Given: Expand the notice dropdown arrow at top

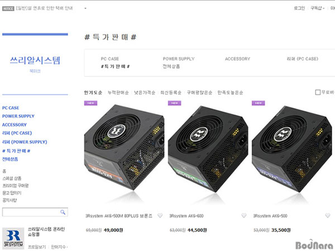Looking at the screenshot, I should [x=85, y=8].
